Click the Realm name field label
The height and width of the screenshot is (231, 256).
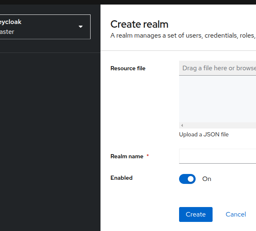(127, 157)
